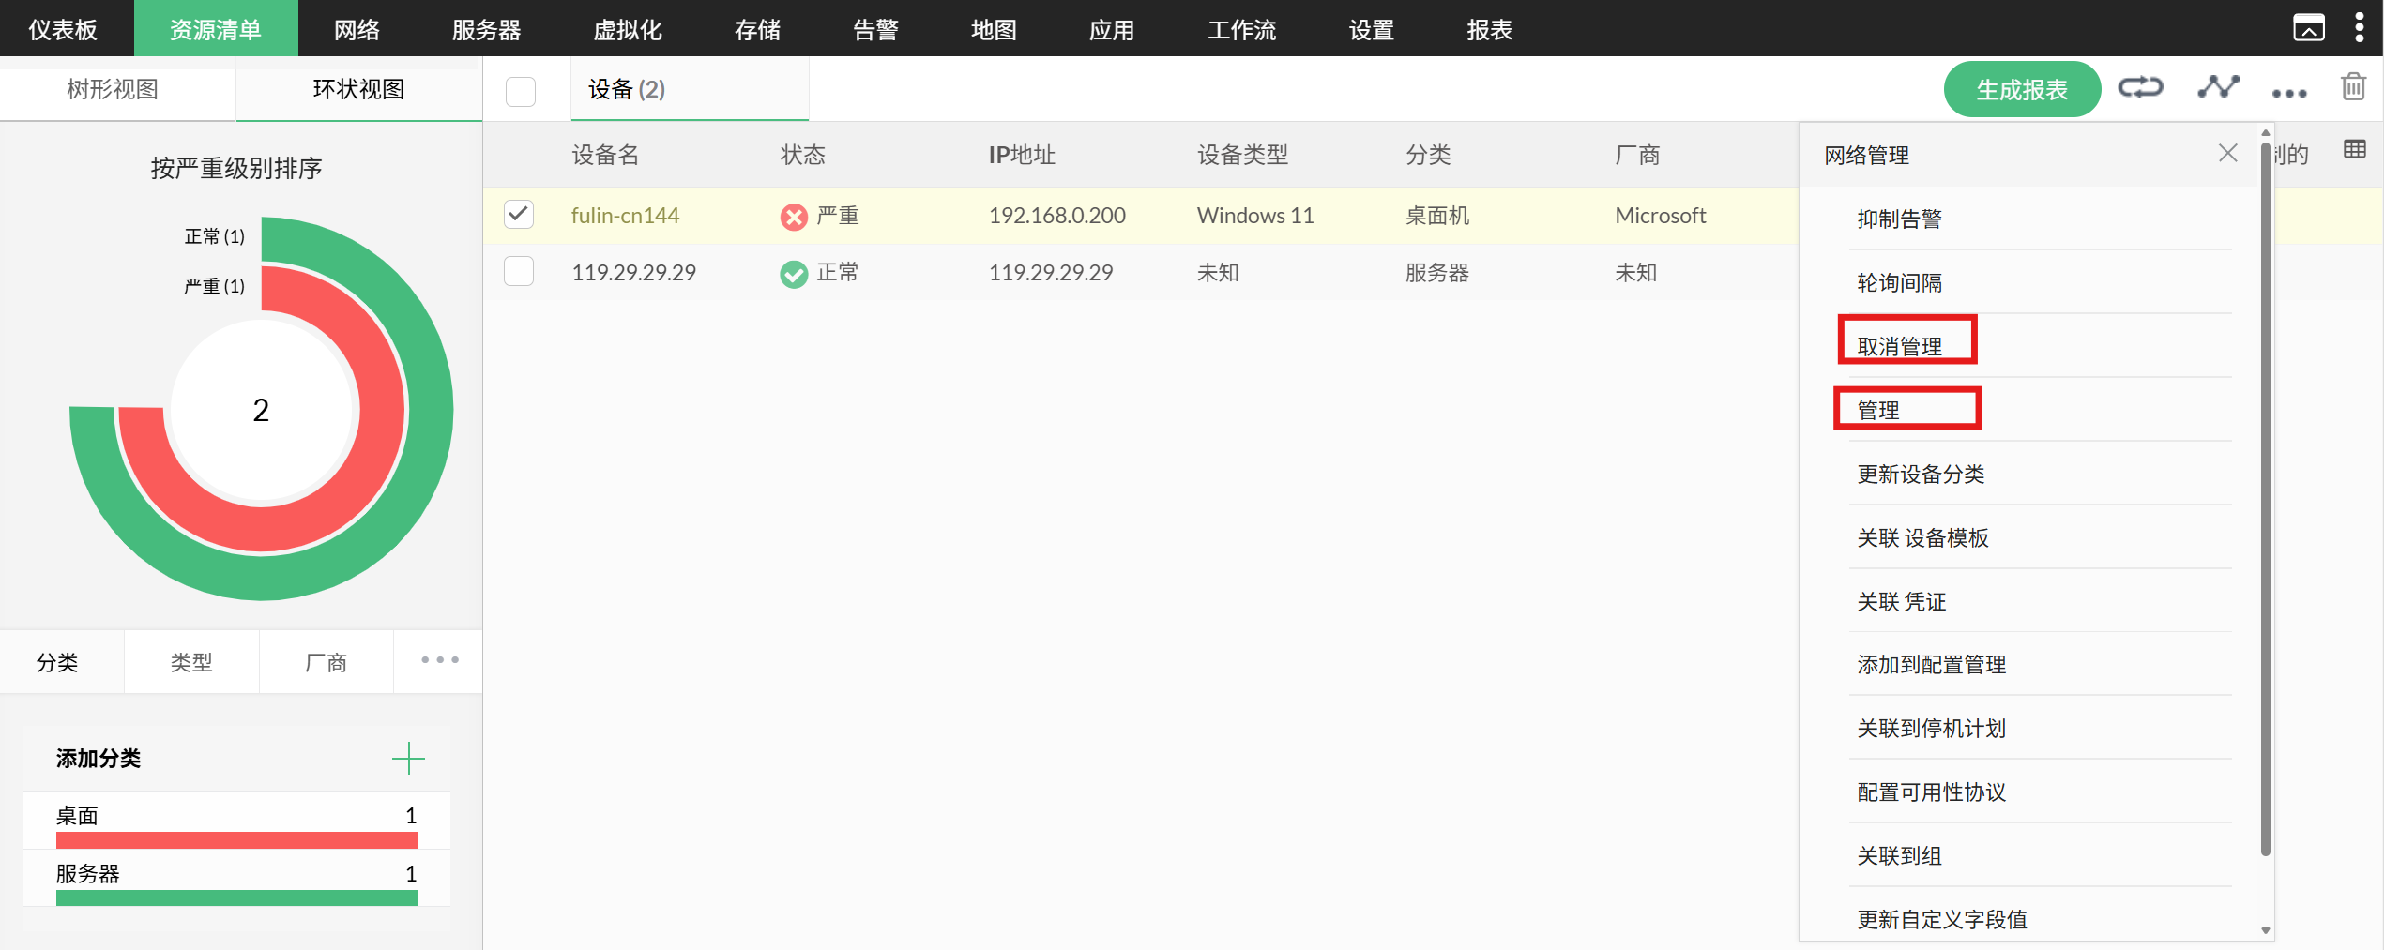Click the trash delete icon

2353,86
